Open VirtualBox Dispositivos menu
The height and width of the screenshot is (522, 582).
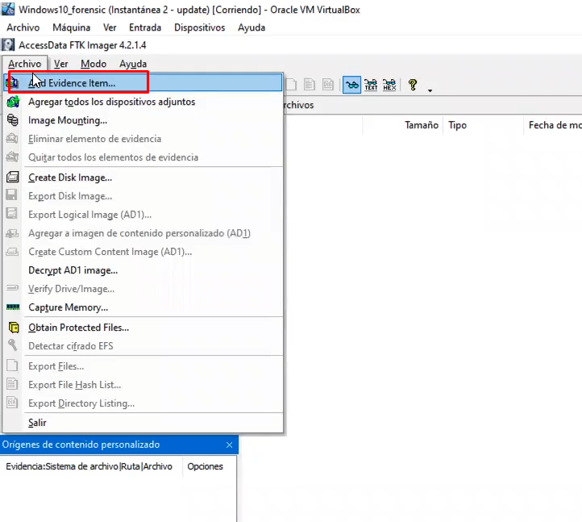click(199, 27)
